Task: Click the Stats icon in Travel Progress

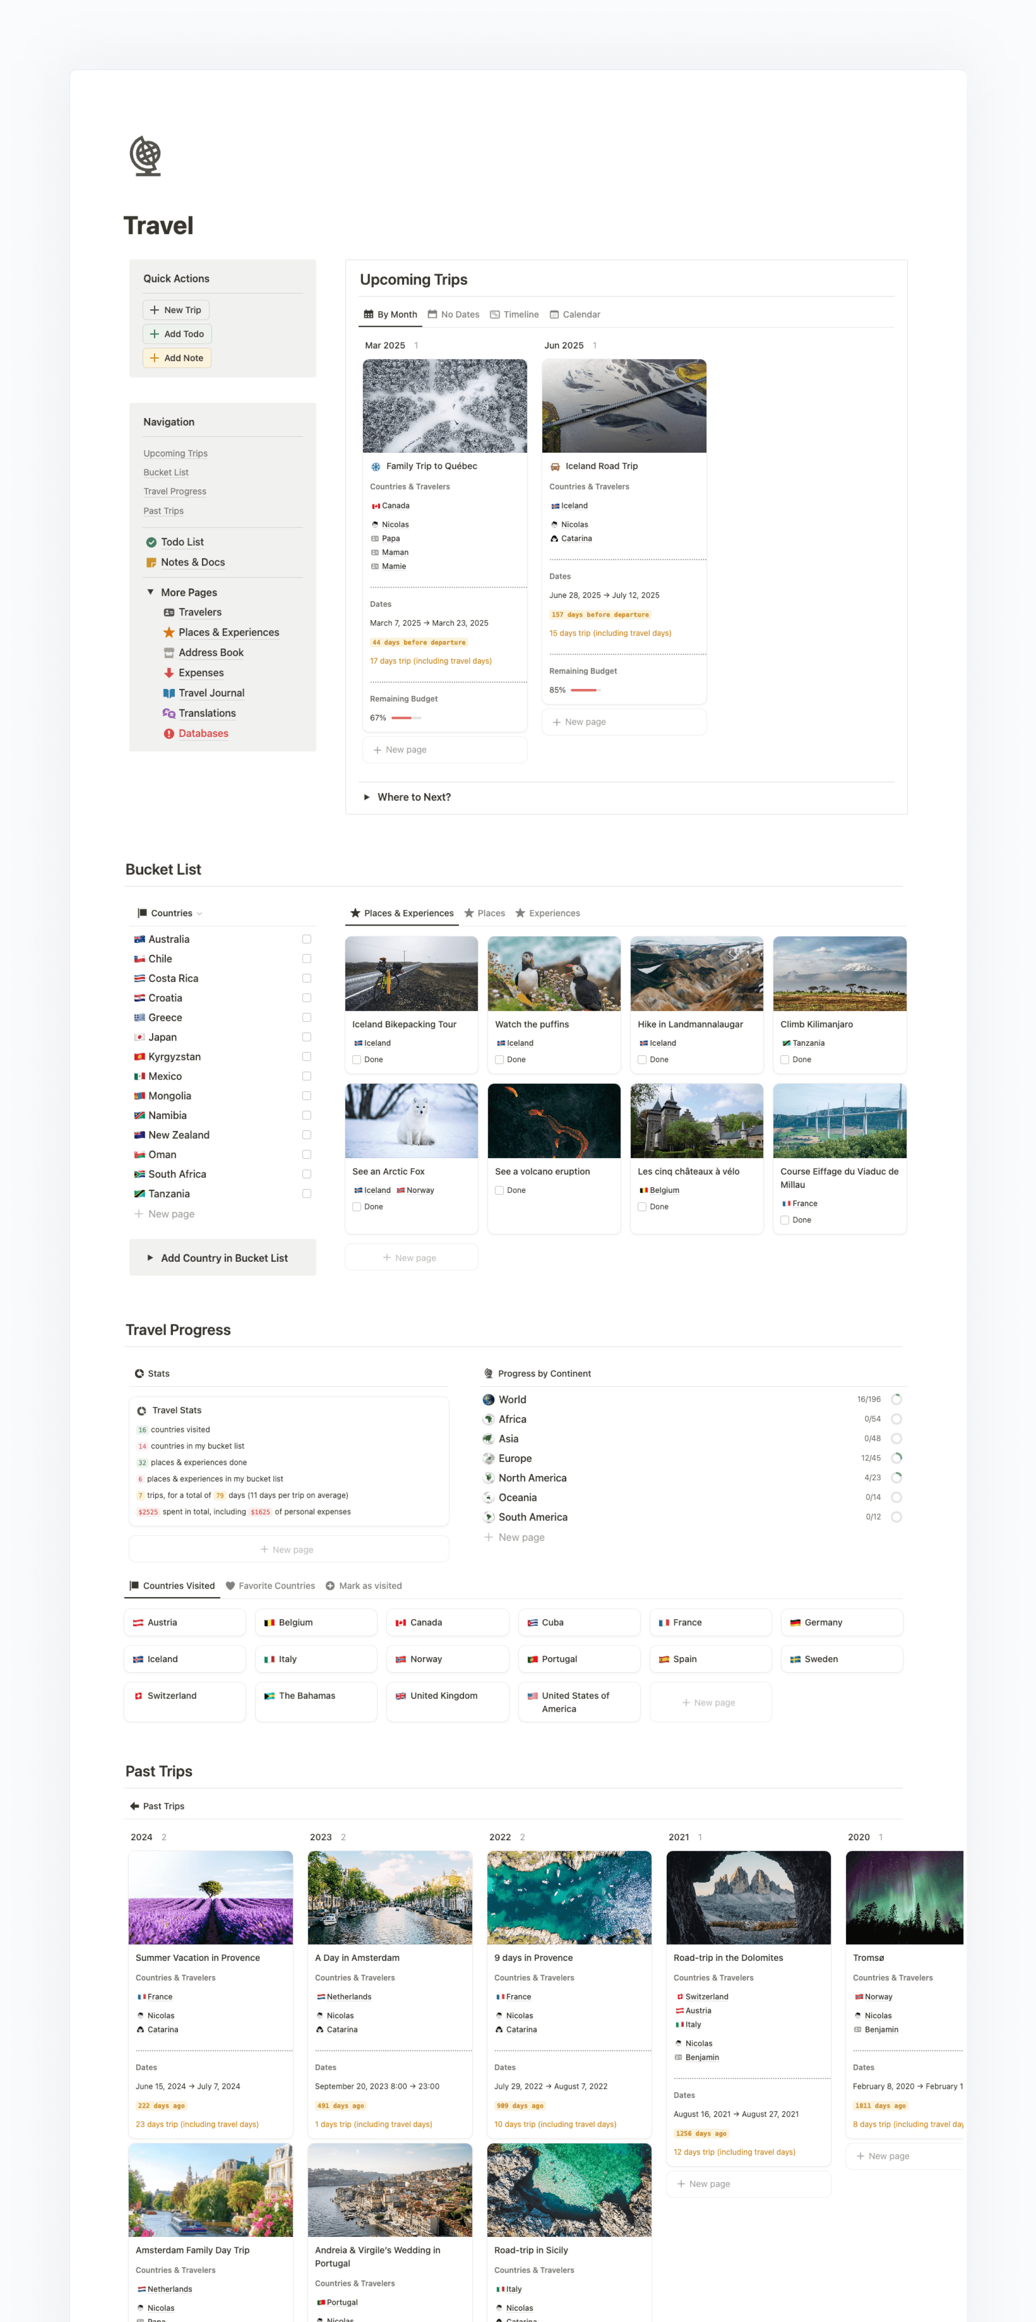Action: (x=140, y=1374)
